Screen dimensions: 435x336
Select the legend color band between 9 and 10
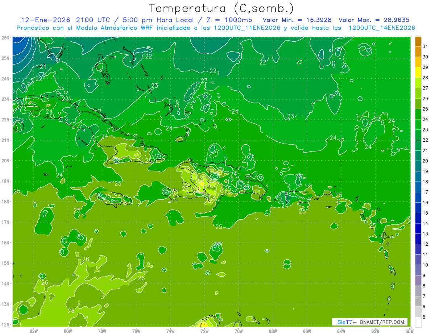click(418, 270)
